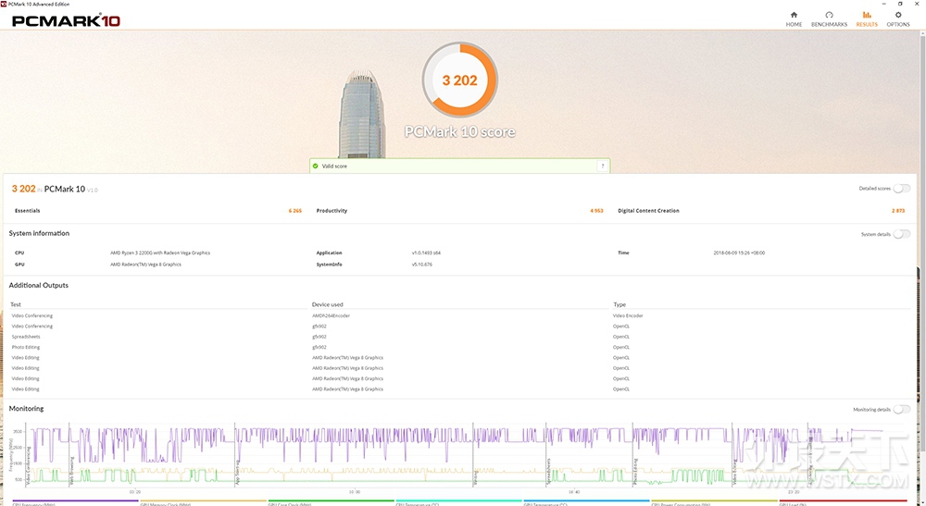Image resolution: width=926 pixels, height=506 pixels.
Task: Click the Valid score status bar
Action: pyautogui.click(x=459, y=167)
